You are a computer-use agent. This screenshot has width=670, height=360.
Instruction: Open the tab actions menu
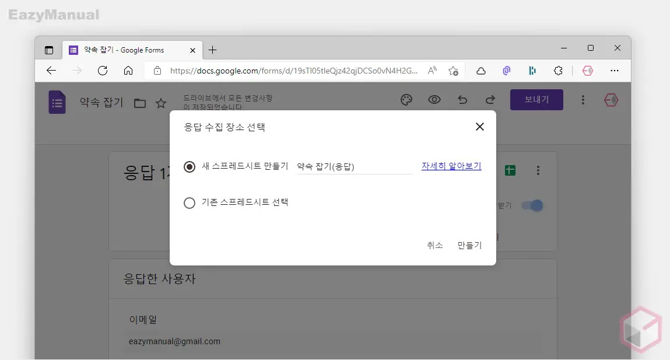49,50
